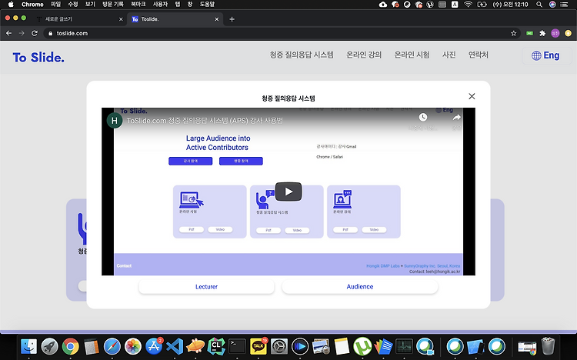This screenshot has width=577, height=360.
Task: Go to 사진 nav link
Action: 449,55
